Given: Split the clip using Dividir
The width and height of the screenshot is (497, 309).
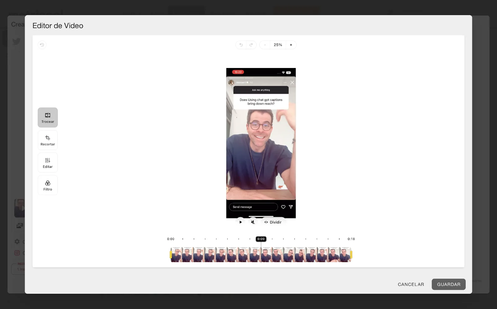Looking at the screenshot, I should [x=273, y=222].
